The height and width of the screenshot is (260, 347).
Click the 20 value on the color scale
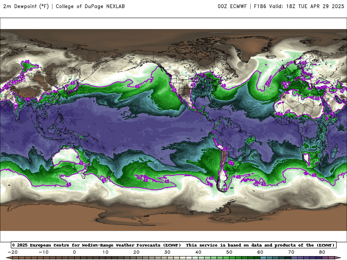pyautogui.click(x=136, y=252)
